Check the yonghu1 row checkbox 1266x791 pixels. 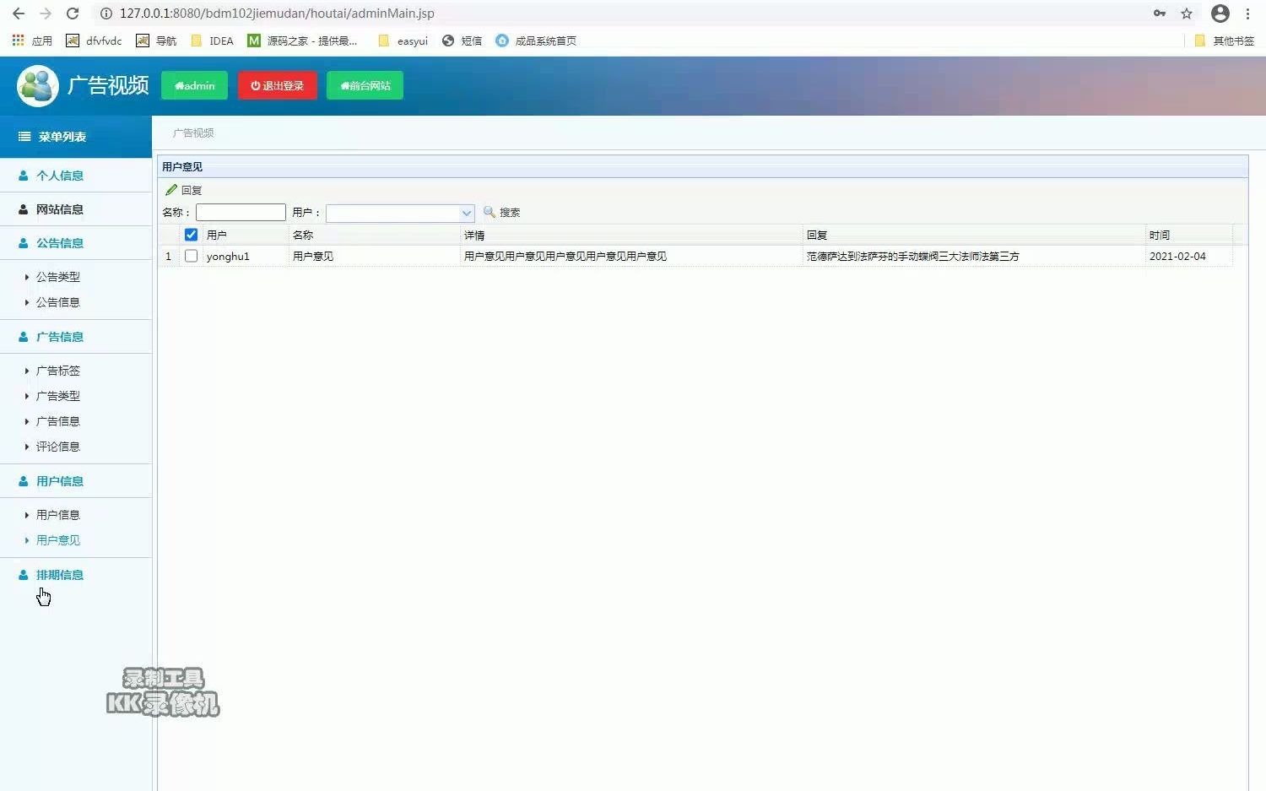click(191, 256)
